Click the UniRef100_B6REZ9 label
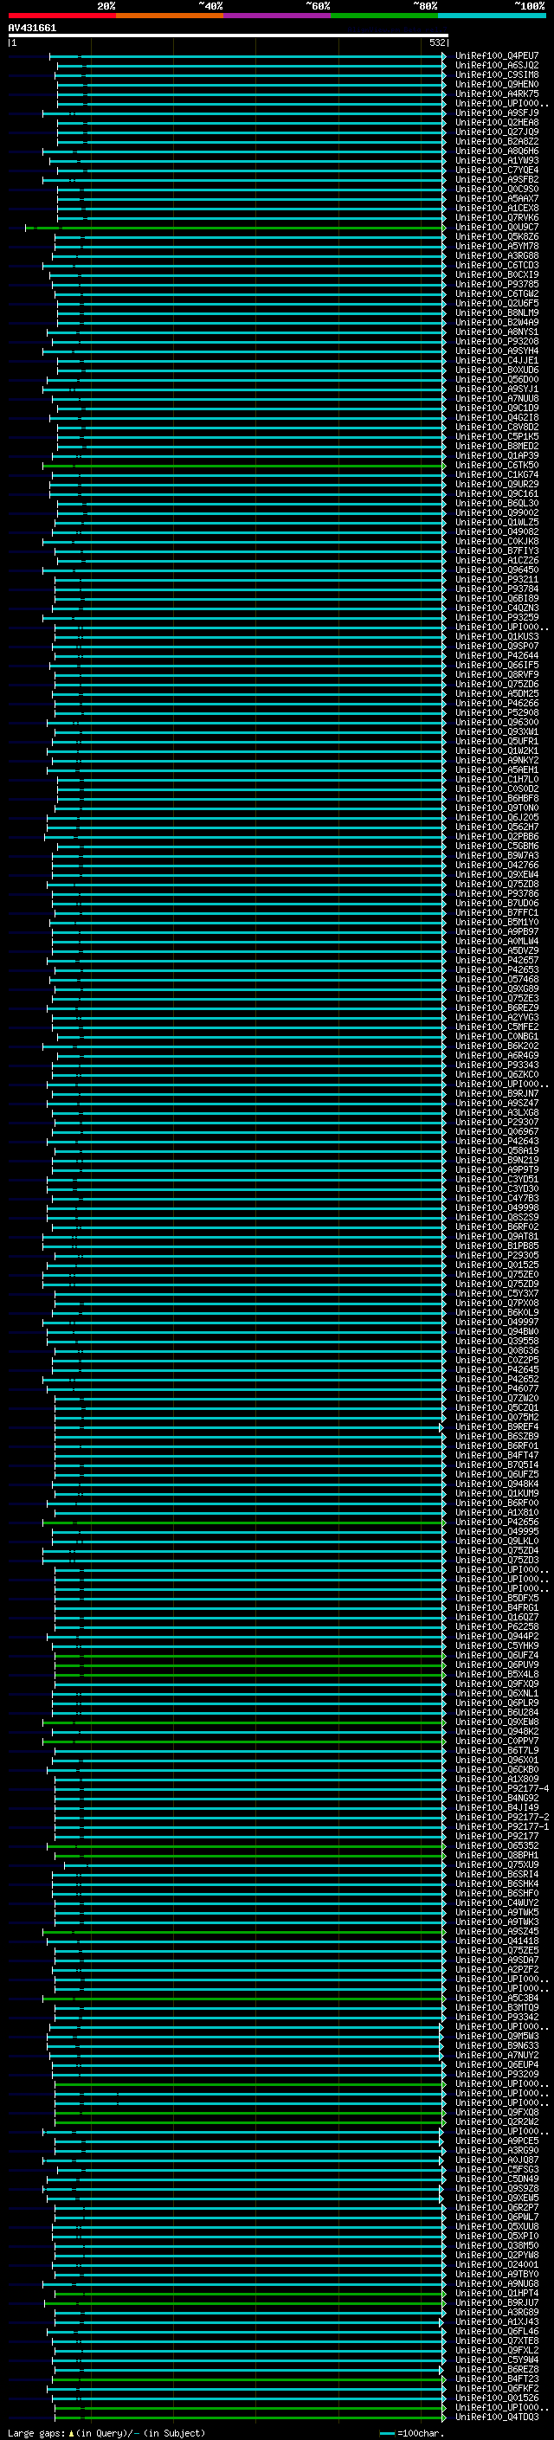This screenshot has width=554, height=2440. tap(497, 1008)
